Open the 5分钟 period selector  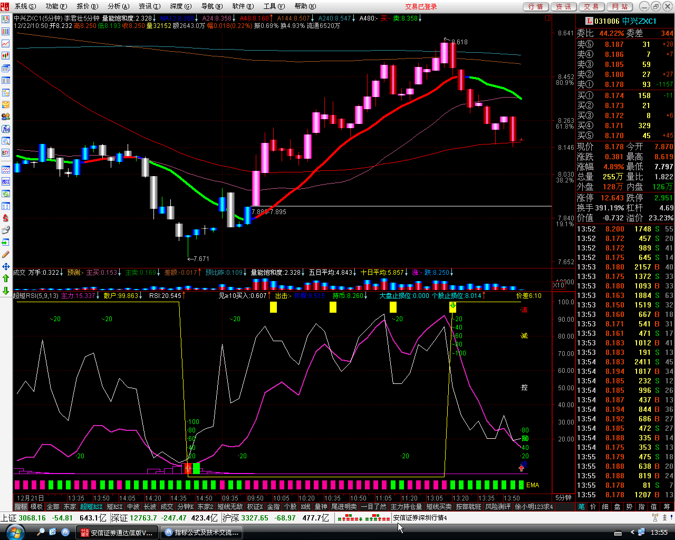(x=563, y=498)
